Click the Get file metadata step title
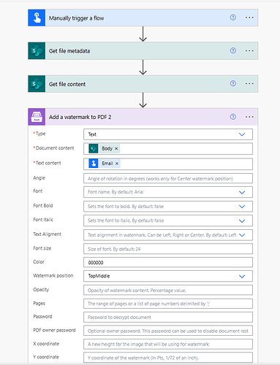280x365 pixels. click(x=69, y=51)
